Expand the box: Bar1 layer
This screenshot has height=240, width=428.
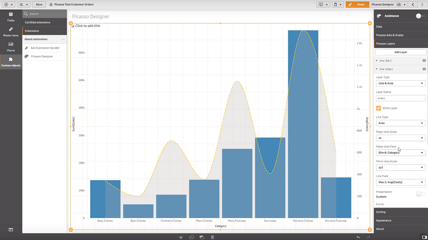[x=377, y=61]
